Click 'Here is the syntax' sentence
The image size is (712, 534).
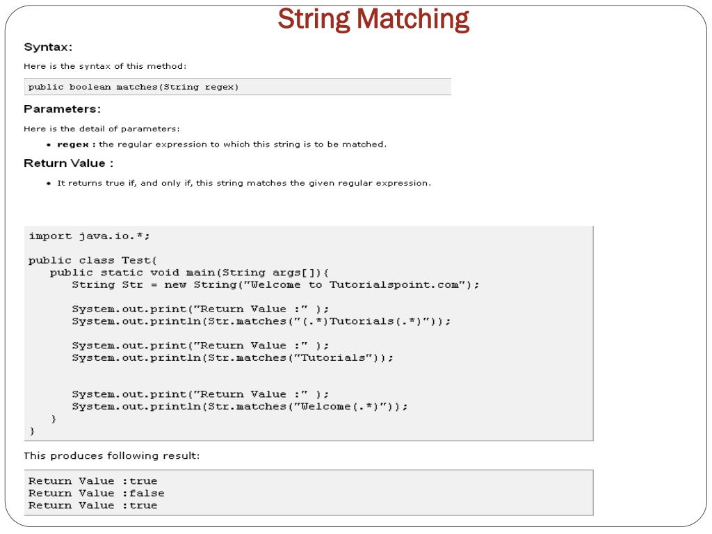point(105,66)
